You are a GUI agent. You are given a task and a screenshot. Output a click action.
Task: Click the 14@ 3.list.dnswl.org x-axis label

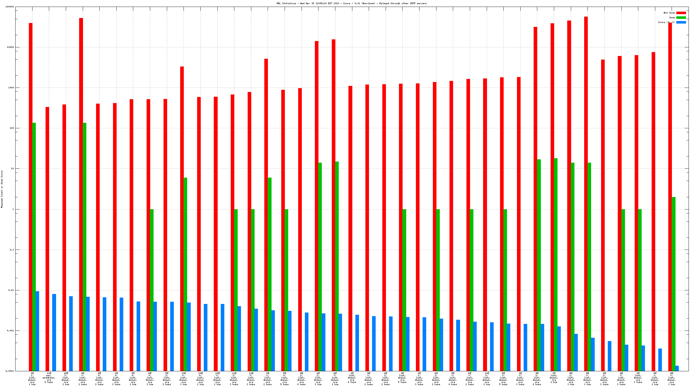point(66,379)
